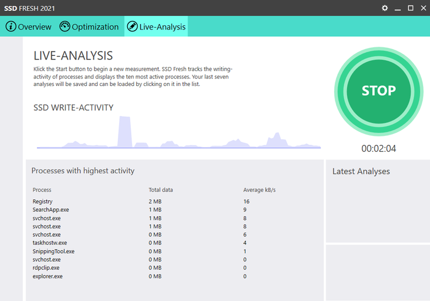
Task: Click the Process column header
Action: [42, 190]
